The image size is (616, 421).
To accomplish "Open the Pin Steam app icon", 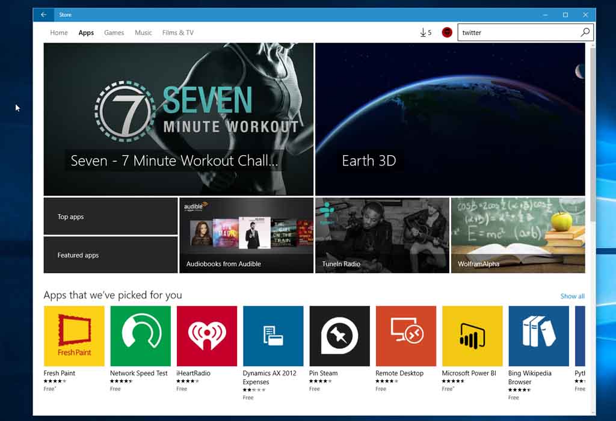I will (x=339, y=336).
